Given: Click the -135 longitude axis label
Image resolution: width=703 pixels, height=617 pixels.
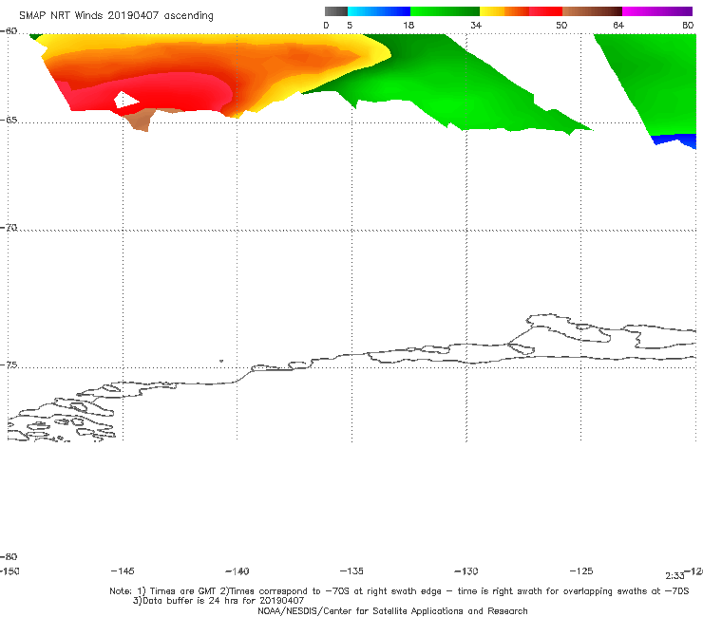Looking at the screenshot, I should point(351,570).
